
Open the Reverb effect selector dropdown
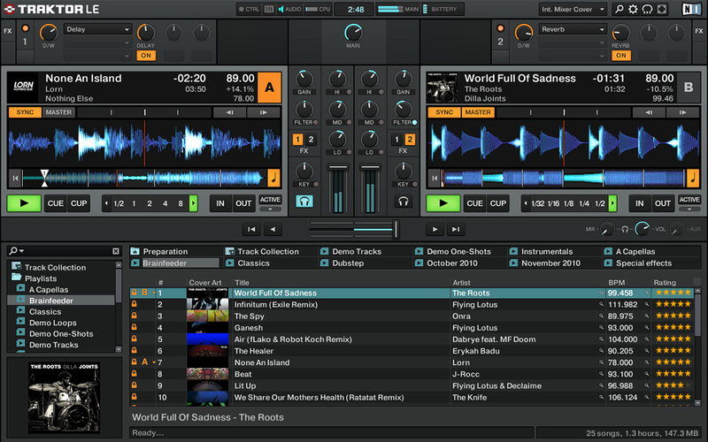[x=573, y=29]
